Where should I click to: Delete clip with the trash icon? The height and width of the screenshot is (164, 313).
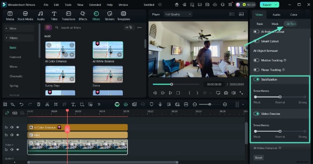[x=38, y=104]
